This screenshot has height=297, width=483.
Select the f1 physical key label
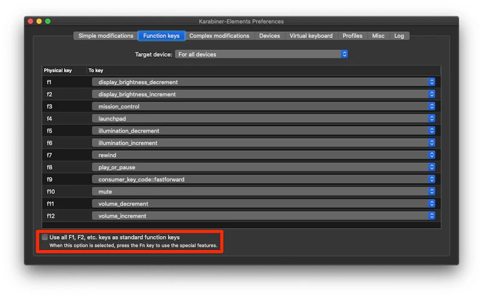coord(49,82)
